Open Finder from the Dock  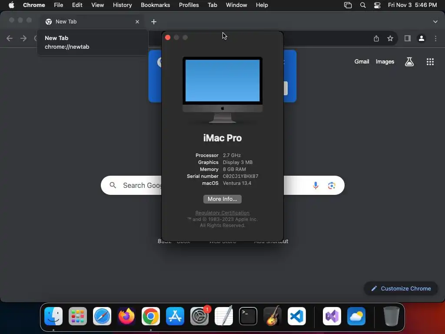pyautogui.click(x=53, y=316)
